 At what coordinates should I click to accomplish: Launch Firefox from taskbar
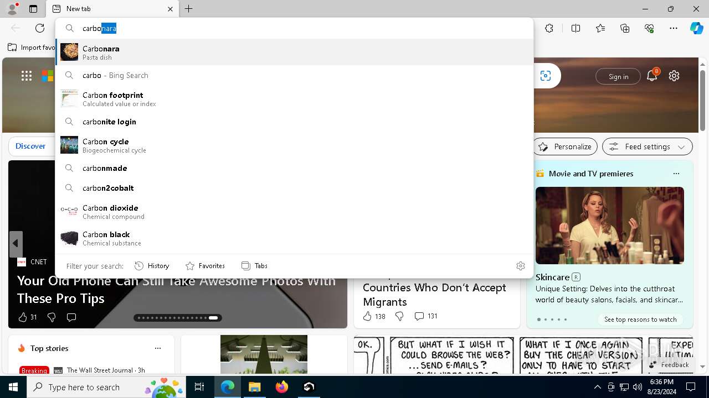281,387
